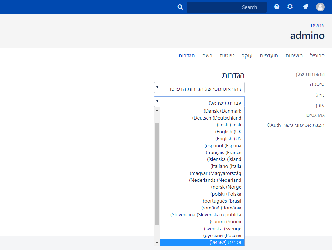Click the אנשים breadcrumb link

pos(317,25)
